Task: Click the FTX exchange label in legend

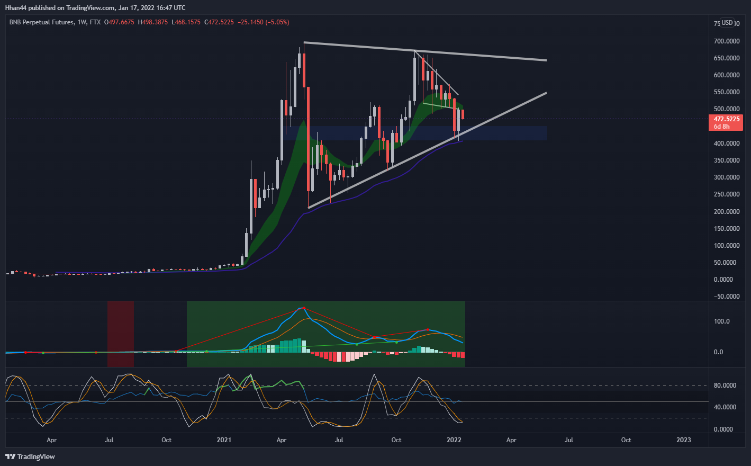Action: click(95, 22)
